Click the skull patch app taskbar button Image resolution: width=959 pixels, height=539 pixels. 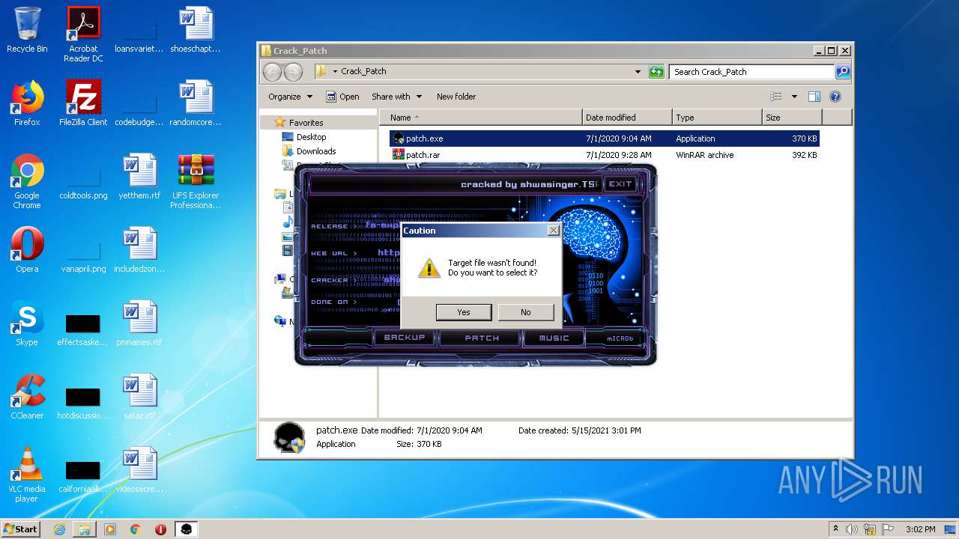(x=186, y=529)
